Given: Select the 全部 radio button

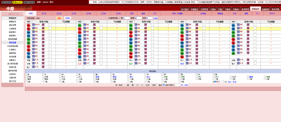Looking at the screenshot, I should [163, 85].
